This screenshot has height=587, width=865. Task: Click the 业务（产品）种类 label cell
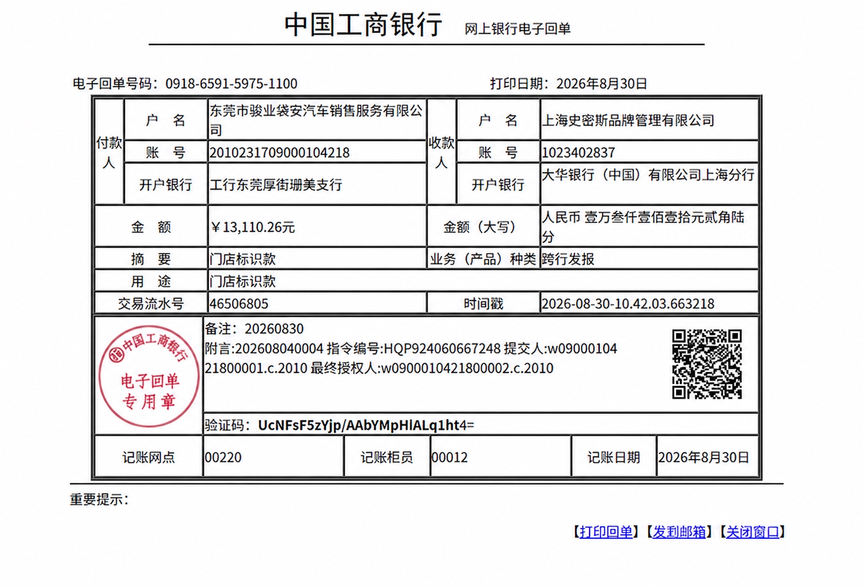483,259
